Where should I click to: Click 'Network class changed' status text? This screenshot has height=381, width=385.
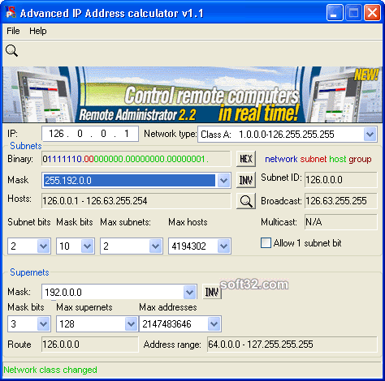point(50,370)
